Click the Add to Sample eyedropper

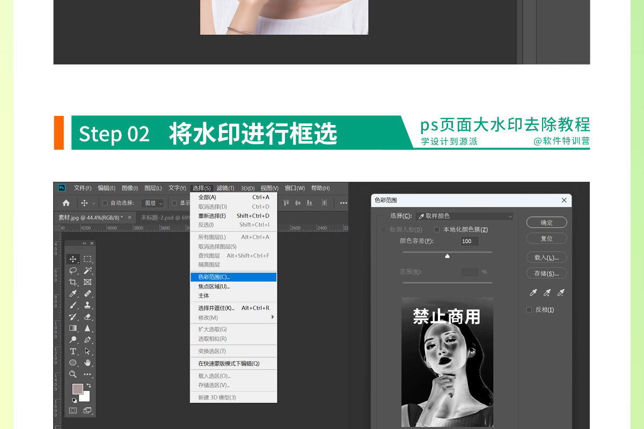[547, 293]
